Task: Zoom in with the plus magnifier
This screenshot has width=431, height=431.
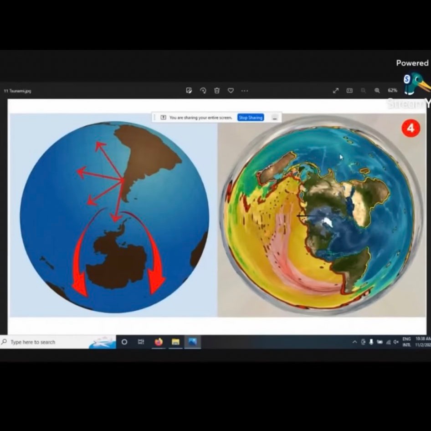Action: (377, 90)
